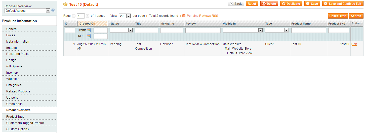This screenshot has width=365, height=133.
Task: Open the Choose Store View dropdown
Action: [x=27, y=11]
